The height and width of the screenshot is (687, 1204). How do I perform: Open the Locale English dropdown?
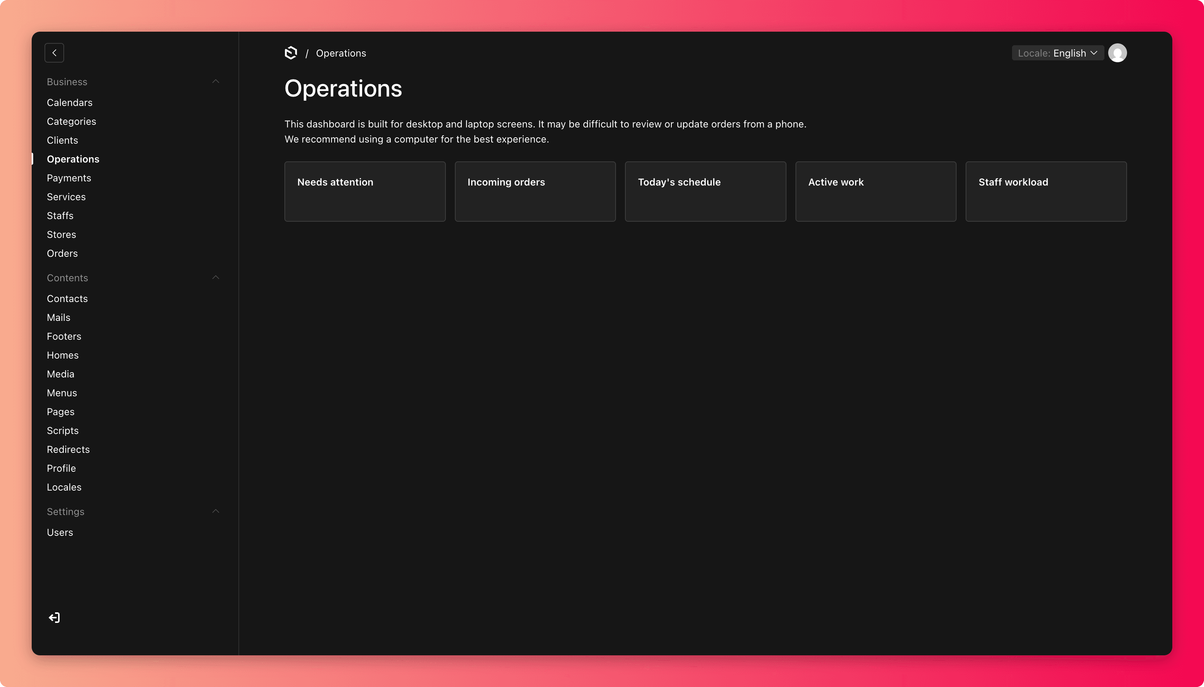click(1057, 53)
